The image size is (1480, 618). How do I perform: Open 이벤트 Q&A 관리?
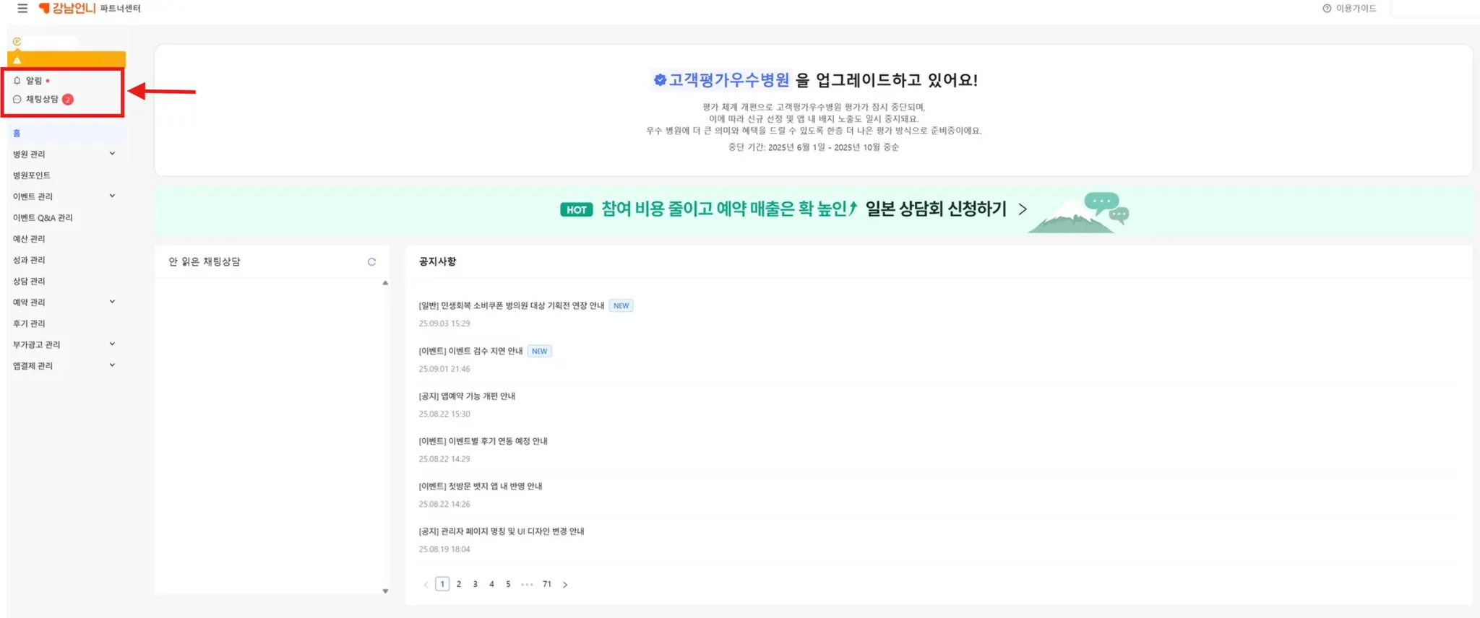pos(43,218)
